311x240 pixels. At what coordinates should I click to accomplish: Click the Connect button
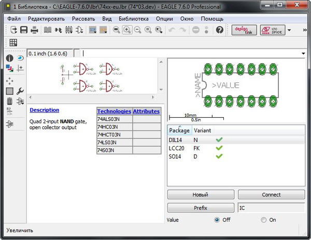click(x=271, y=195)
